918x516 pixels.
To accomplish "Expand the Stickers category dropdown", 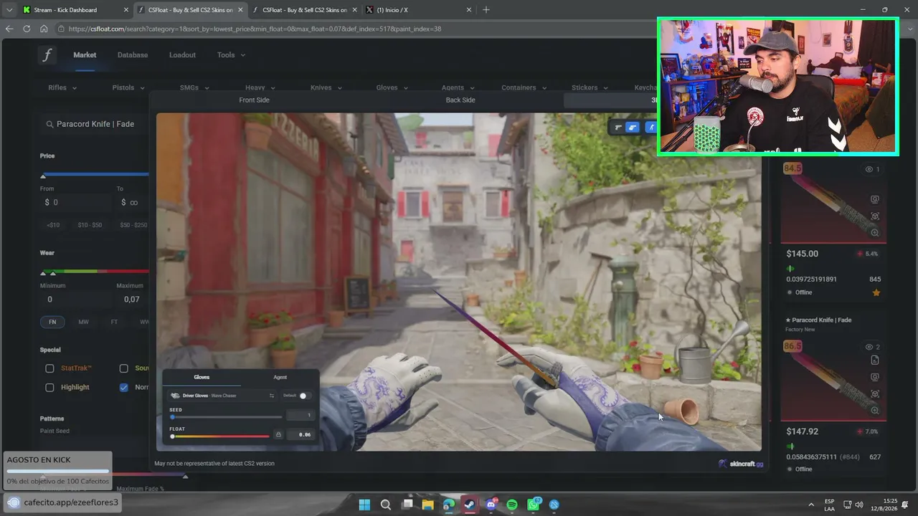I will coord(590,88).
